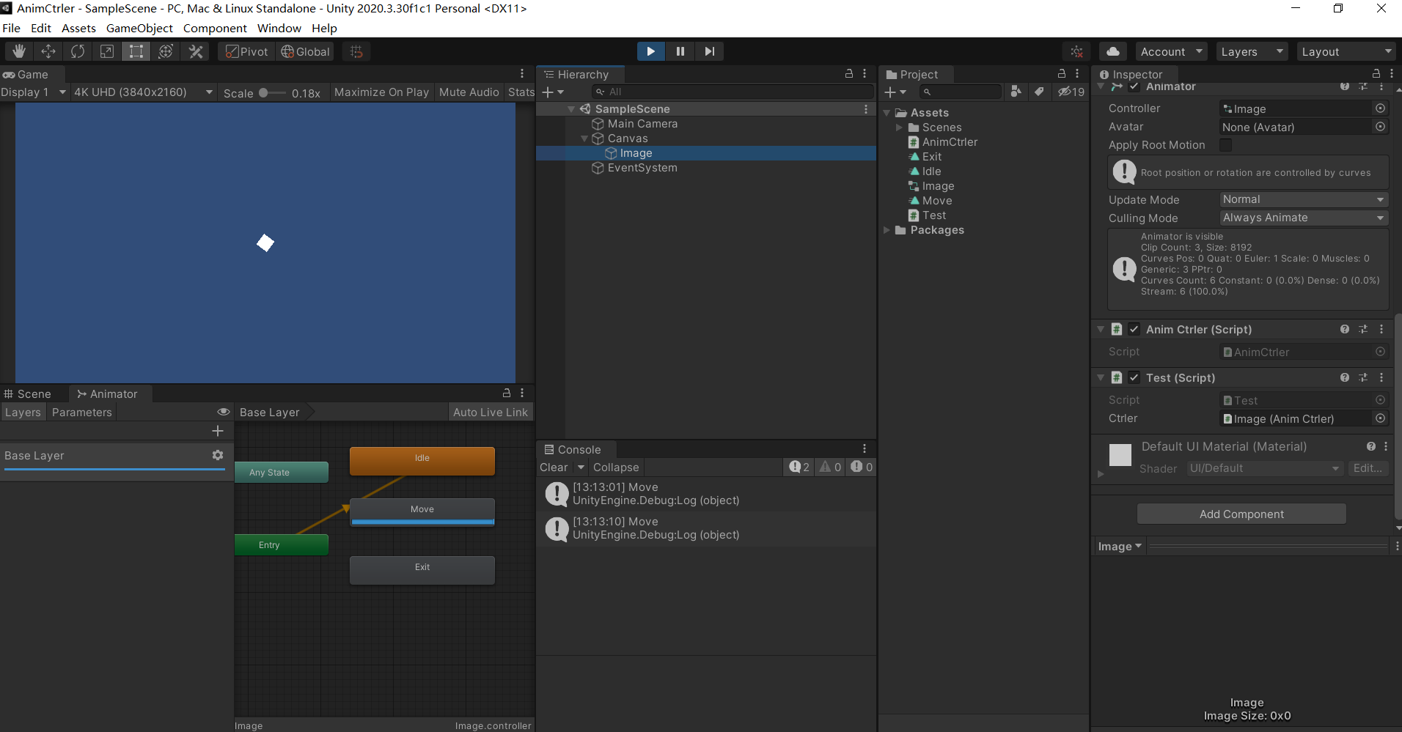Select the Move tool in toolbar
Image resolution: width=1402 pixels, height=732 pixels.
(x=48, y=51)
